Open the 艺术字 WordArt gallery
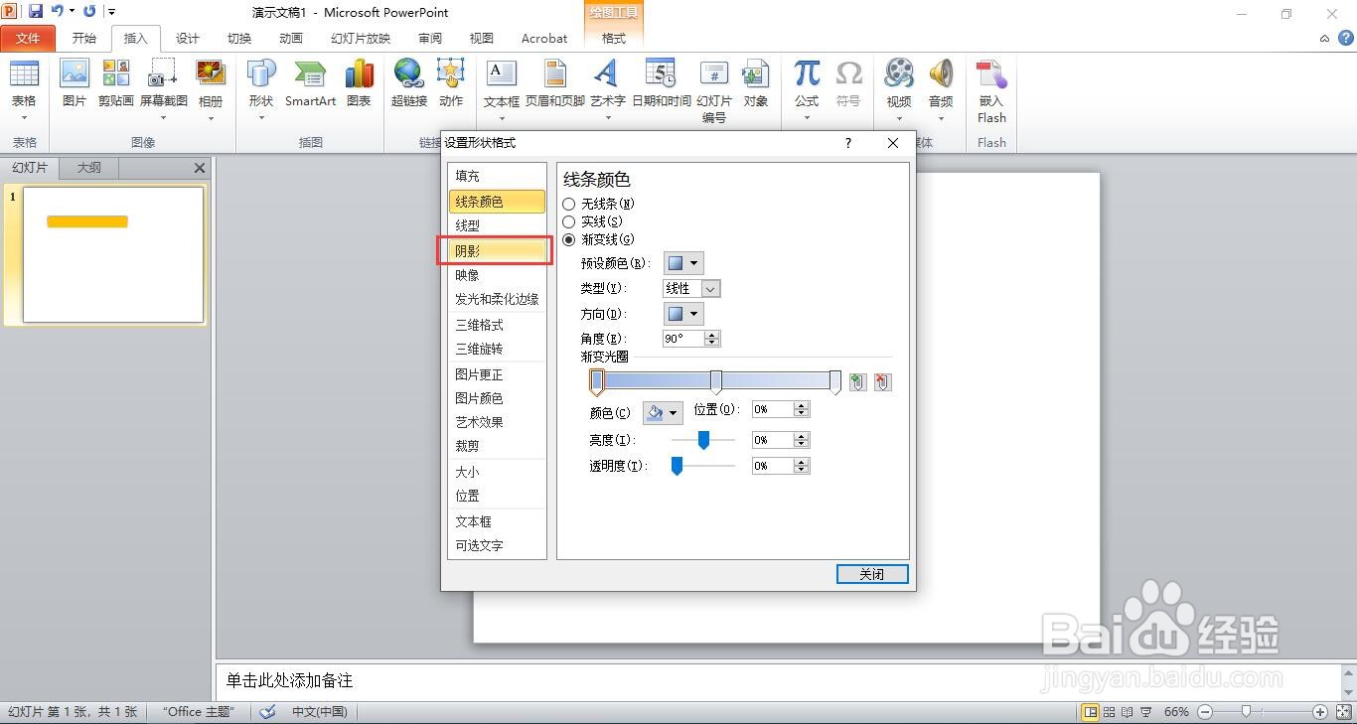 [x=607, y=89]
